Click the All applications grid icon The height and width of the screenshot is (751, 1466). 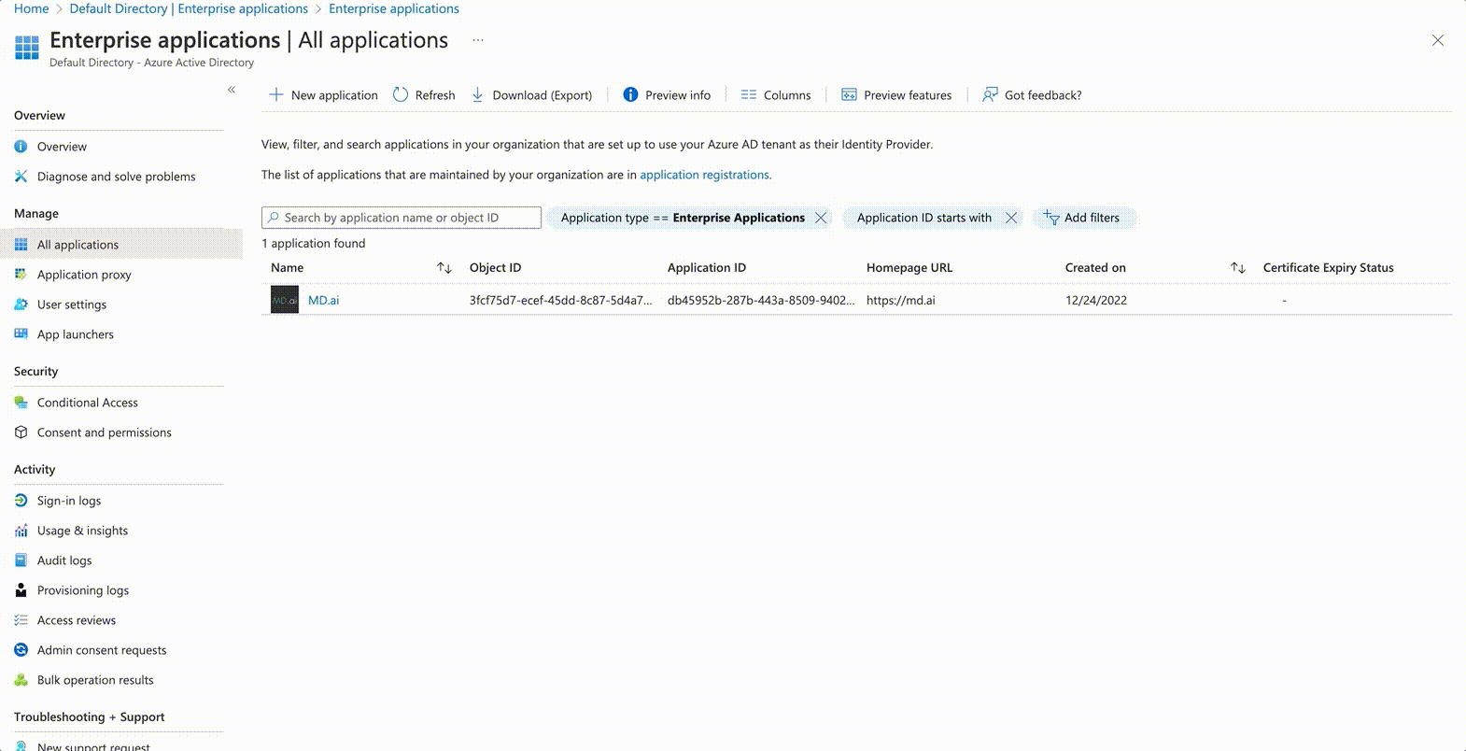tap(21, 245)
